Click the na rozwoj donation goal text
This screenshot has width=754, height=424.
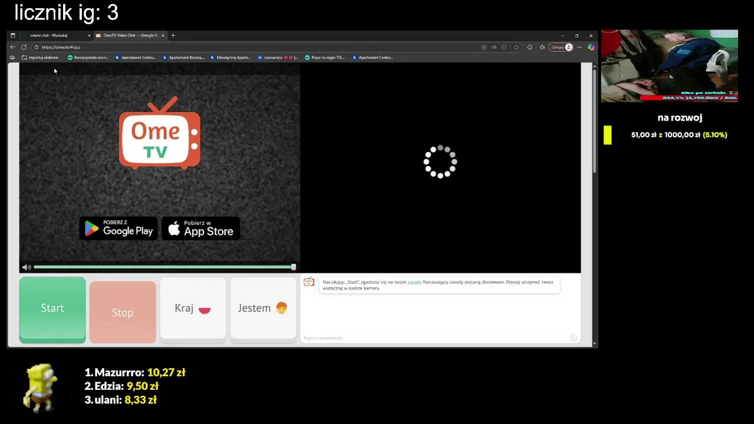tap(680, 118)
